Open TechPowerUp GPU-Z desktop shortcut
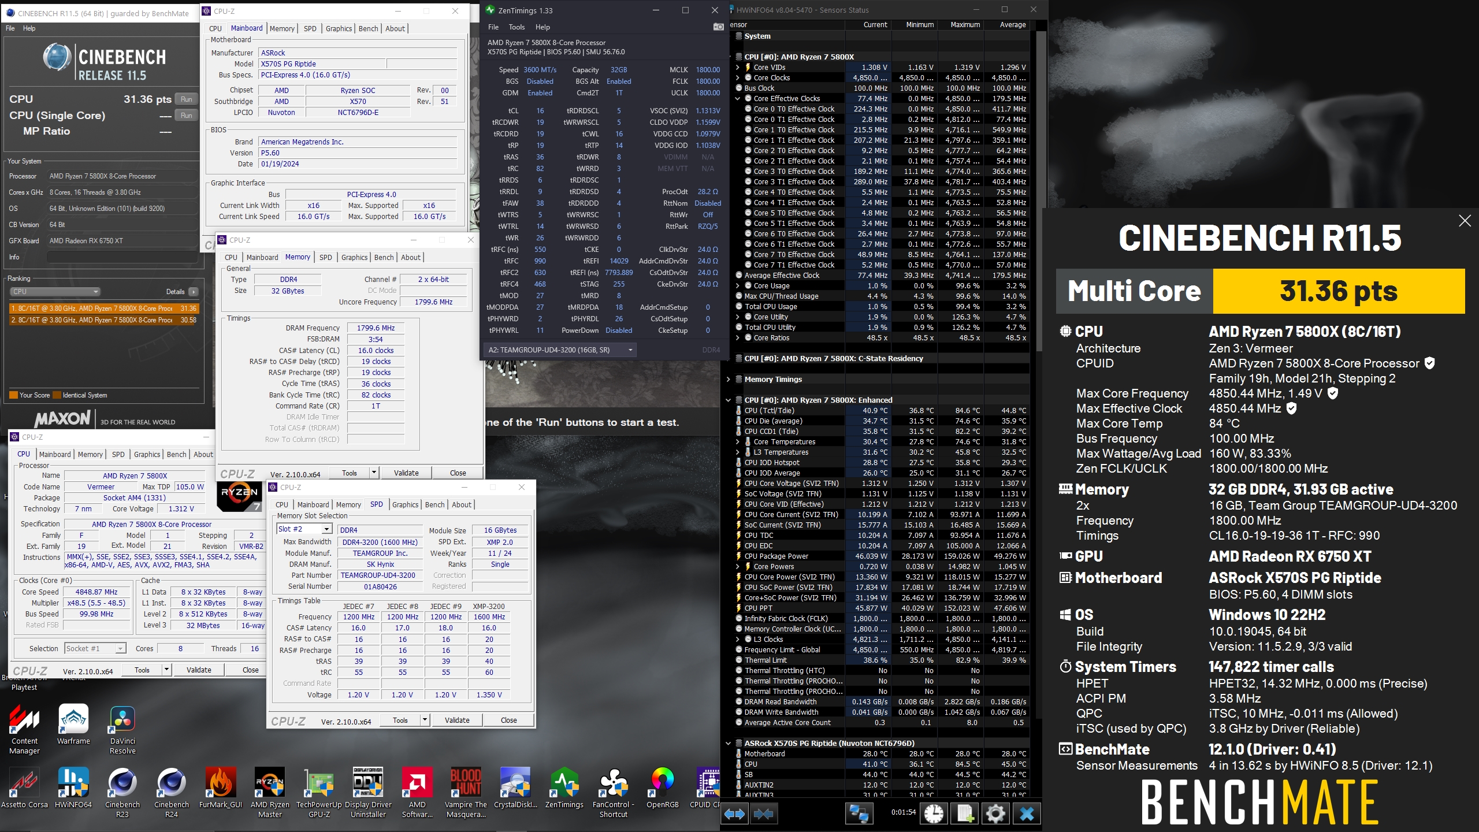This screenshot has width=1479, height=832. click(x=319, y=793)
